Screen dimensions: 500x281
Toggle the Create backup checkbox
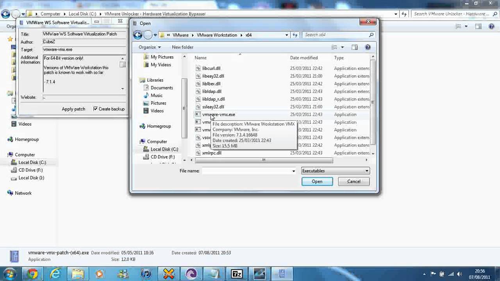(95, 109)
